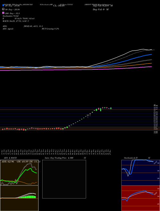Click the 'Stochastics & RSI' panel title
160x211 pixels.
click(137, 158)
